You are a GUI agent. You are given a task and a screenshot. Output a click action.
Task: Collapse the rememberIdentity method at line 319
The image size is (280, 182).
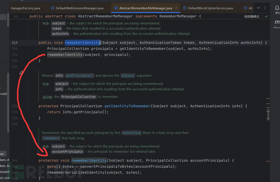click(33, 43)
